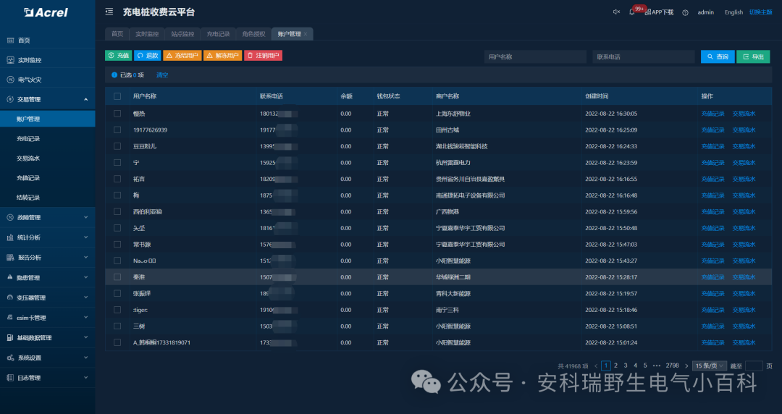Click the pagination ellipsis jump icon
The image size is (782, 414).
coord(656,366)
